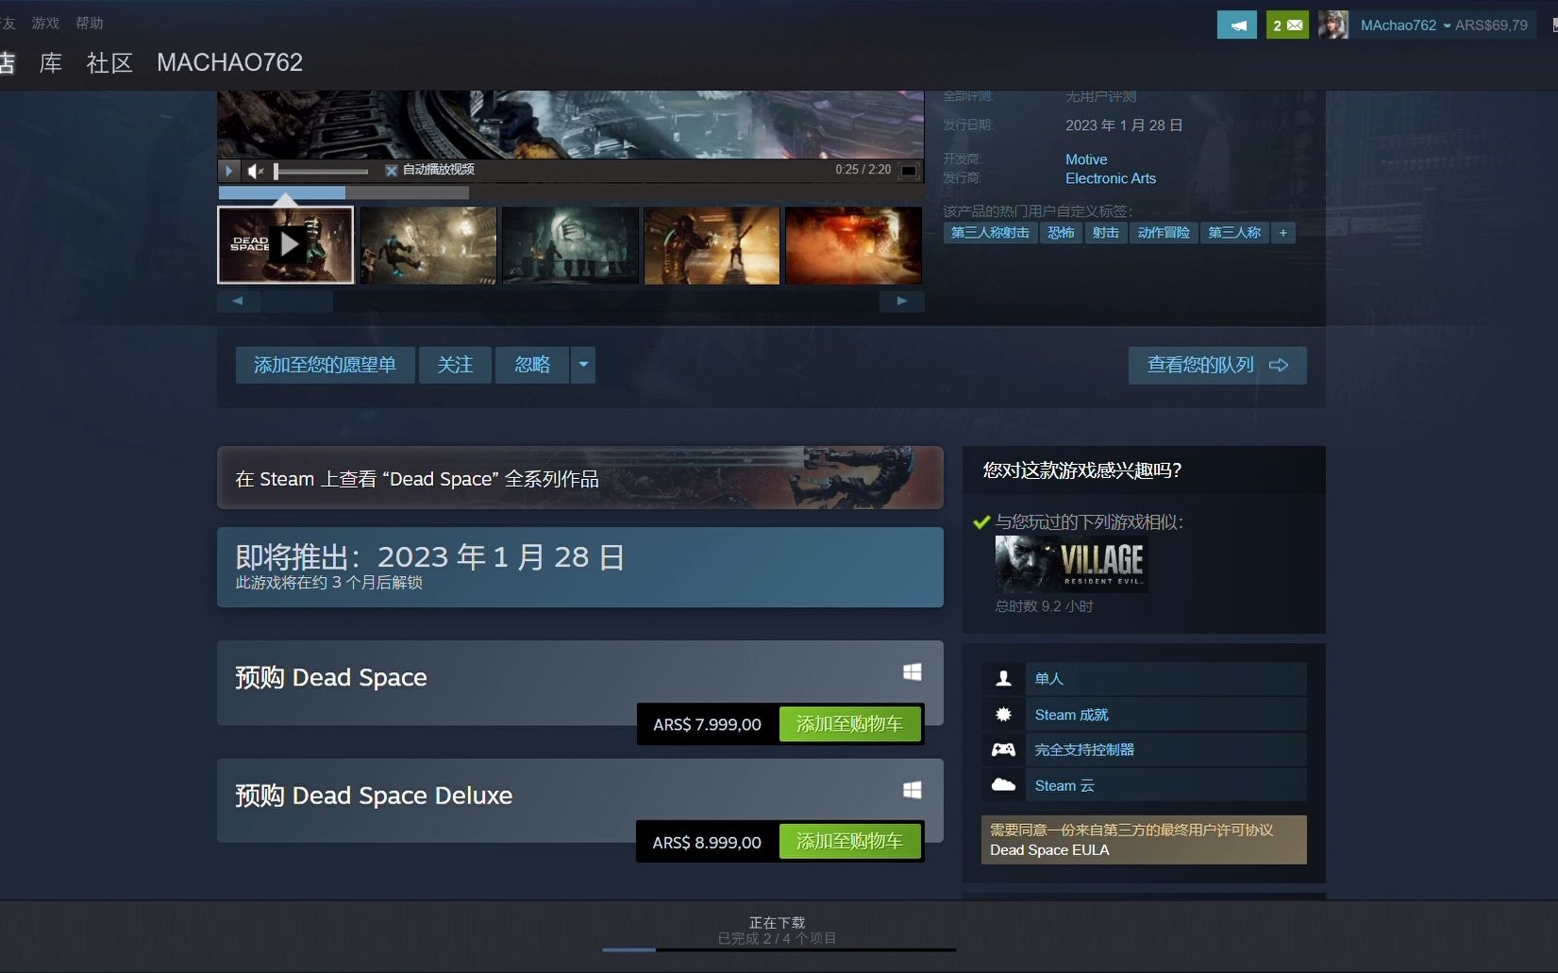
Task: Open the developer link Motive
Action: tap(1086, 159)
